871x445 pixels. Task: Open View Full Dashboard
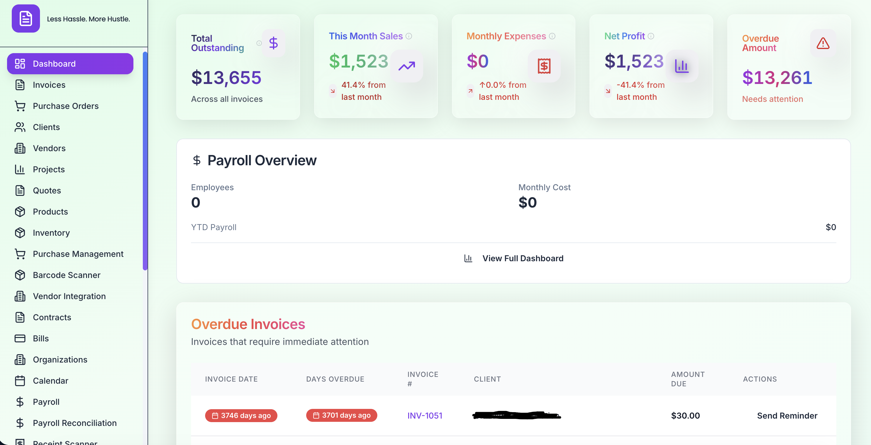pos(523,258)
